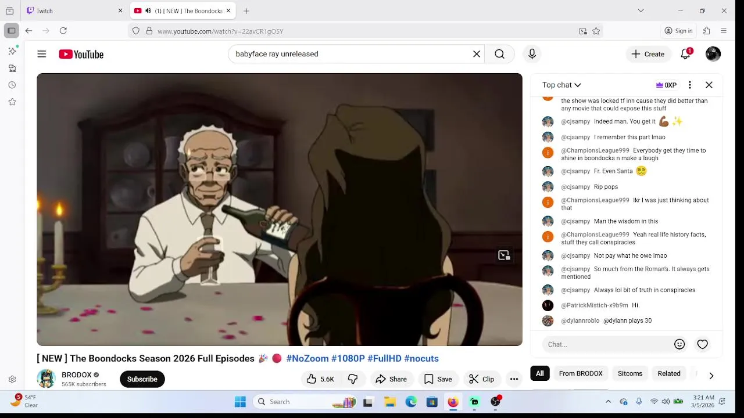The height and width of the screenshot is (418, 744).
Task: Subscribe to BRODOX channel
Action: [x=142, y=379]
